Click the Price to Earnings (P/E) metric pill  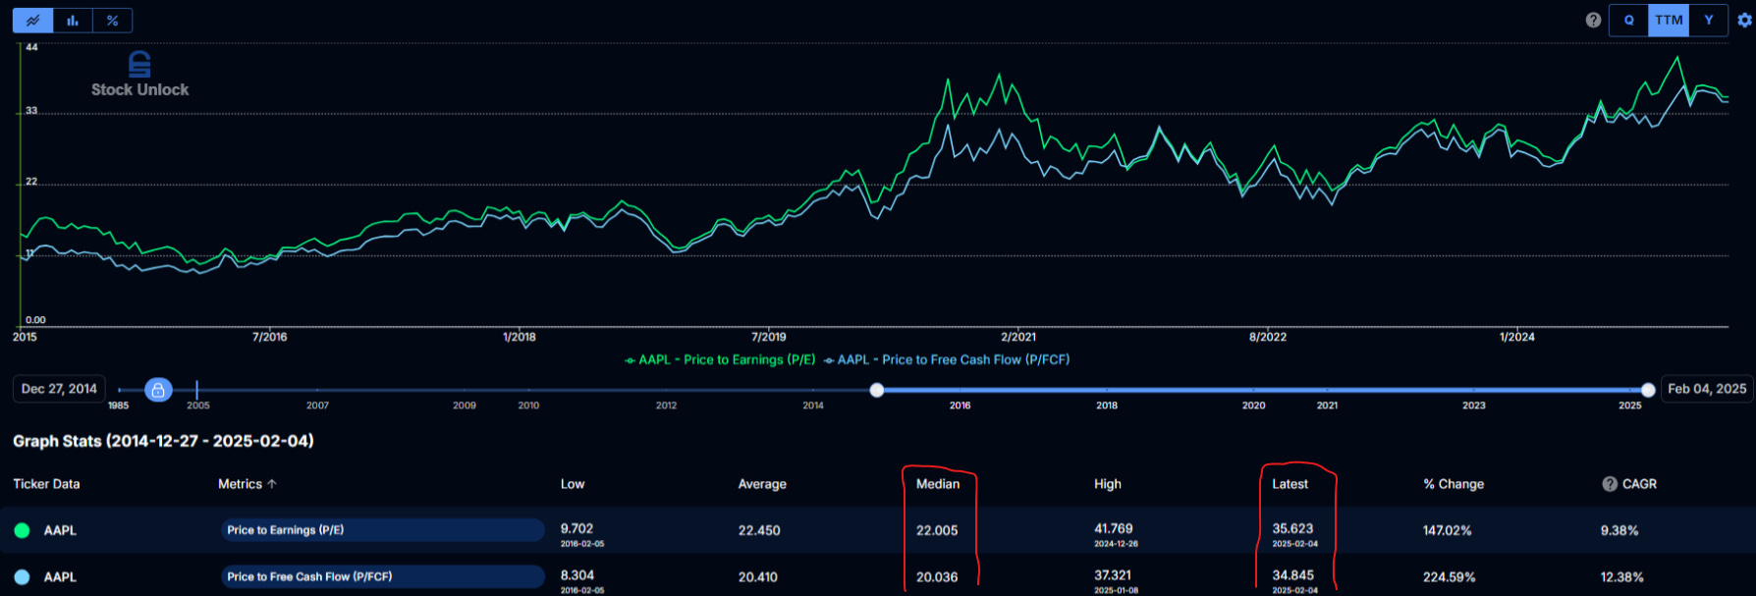pyautogui.click(x=383, y=530)
